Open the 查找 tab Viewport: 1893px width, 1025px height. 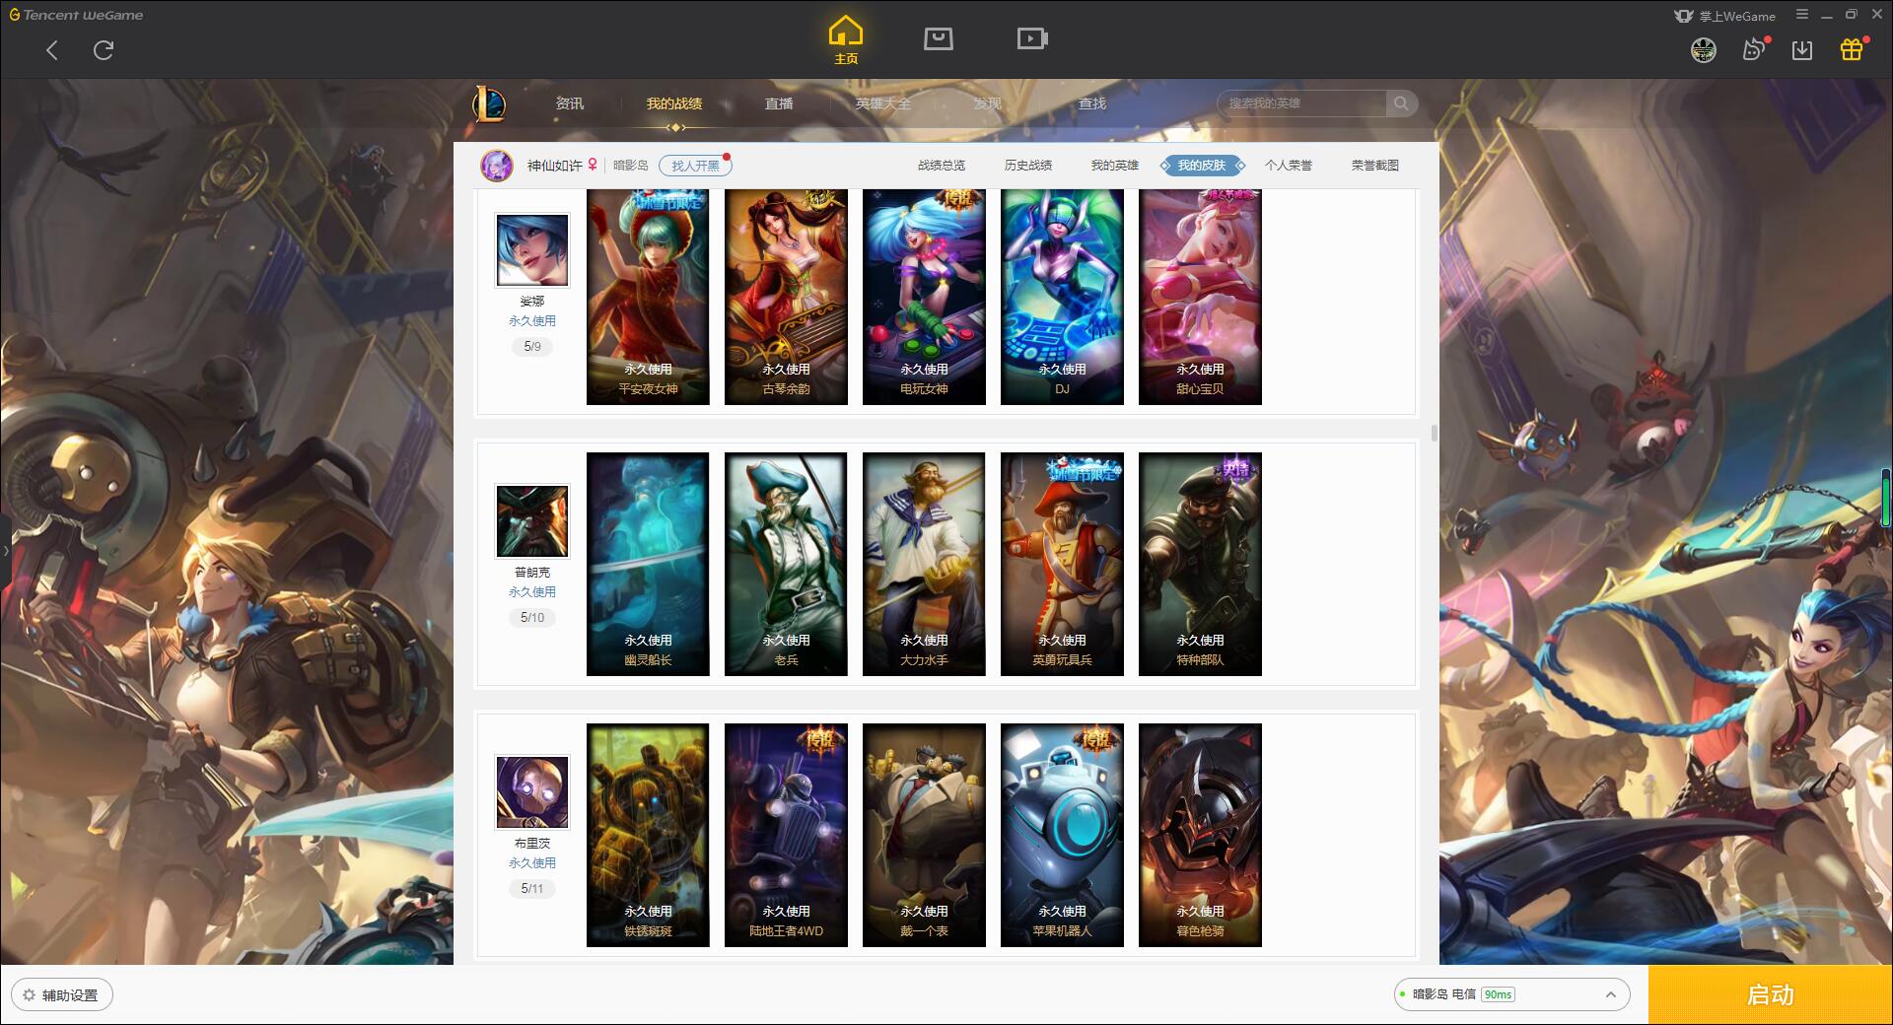pyautogui.click(x=1092, y=103)
